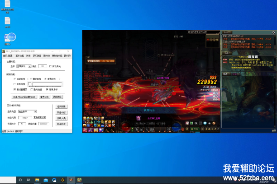
Task: Select the first pink skill icon in the bottom quick-slot row
Action: [85, 130]
